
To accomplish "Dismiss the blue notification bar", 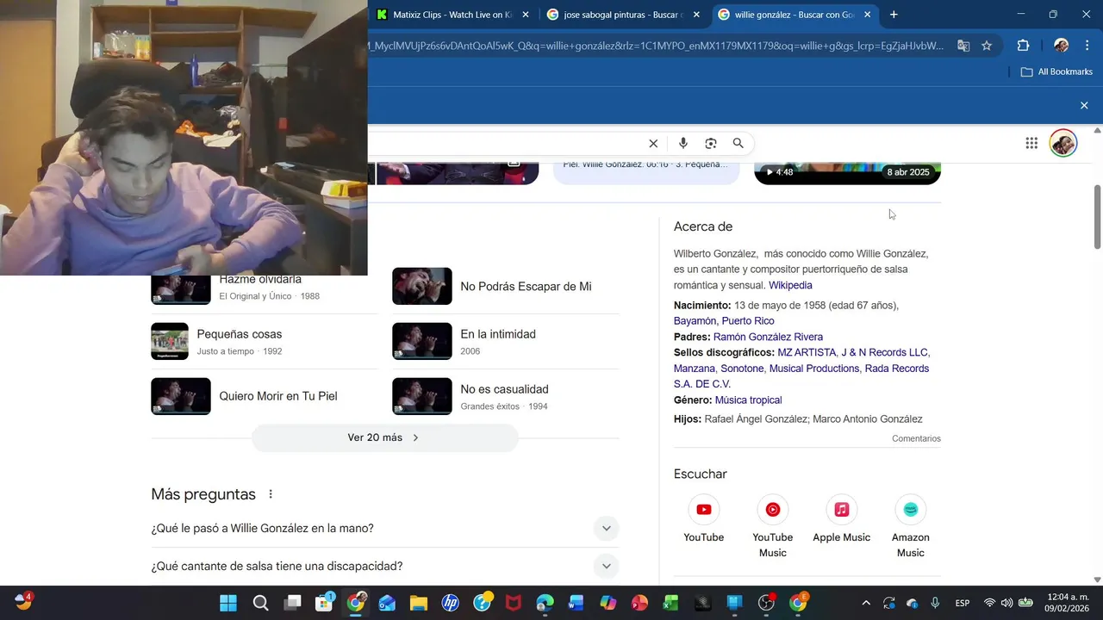I will pyautogui.click(x=1084, y=105).
